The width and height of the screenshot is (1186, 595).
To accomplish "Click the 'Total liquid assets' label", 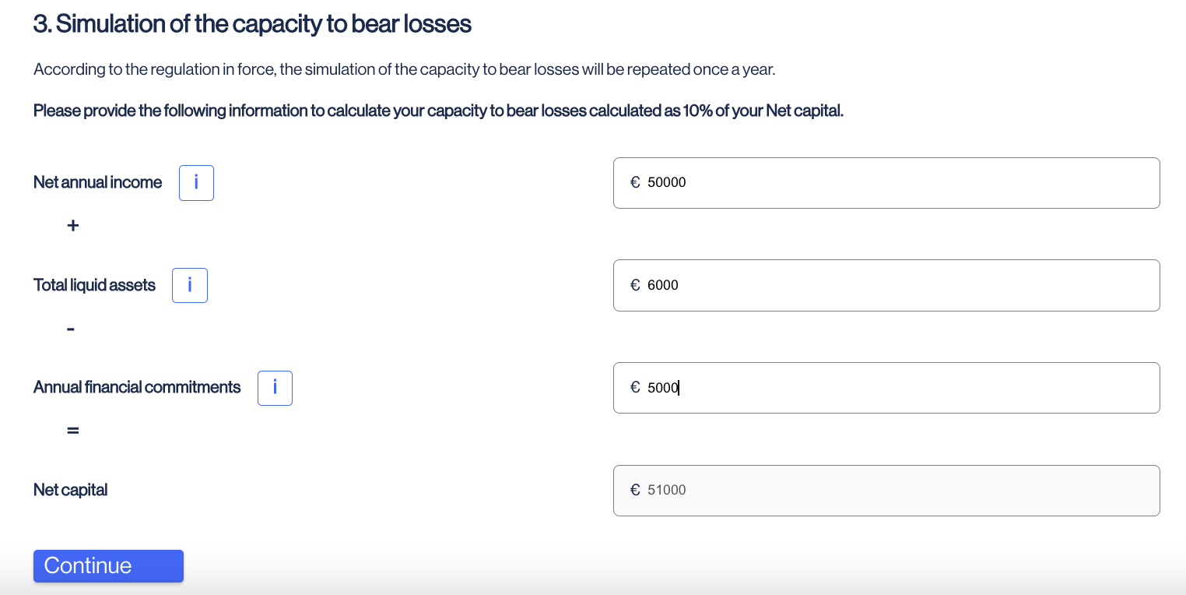I will [x=94, y=285].
